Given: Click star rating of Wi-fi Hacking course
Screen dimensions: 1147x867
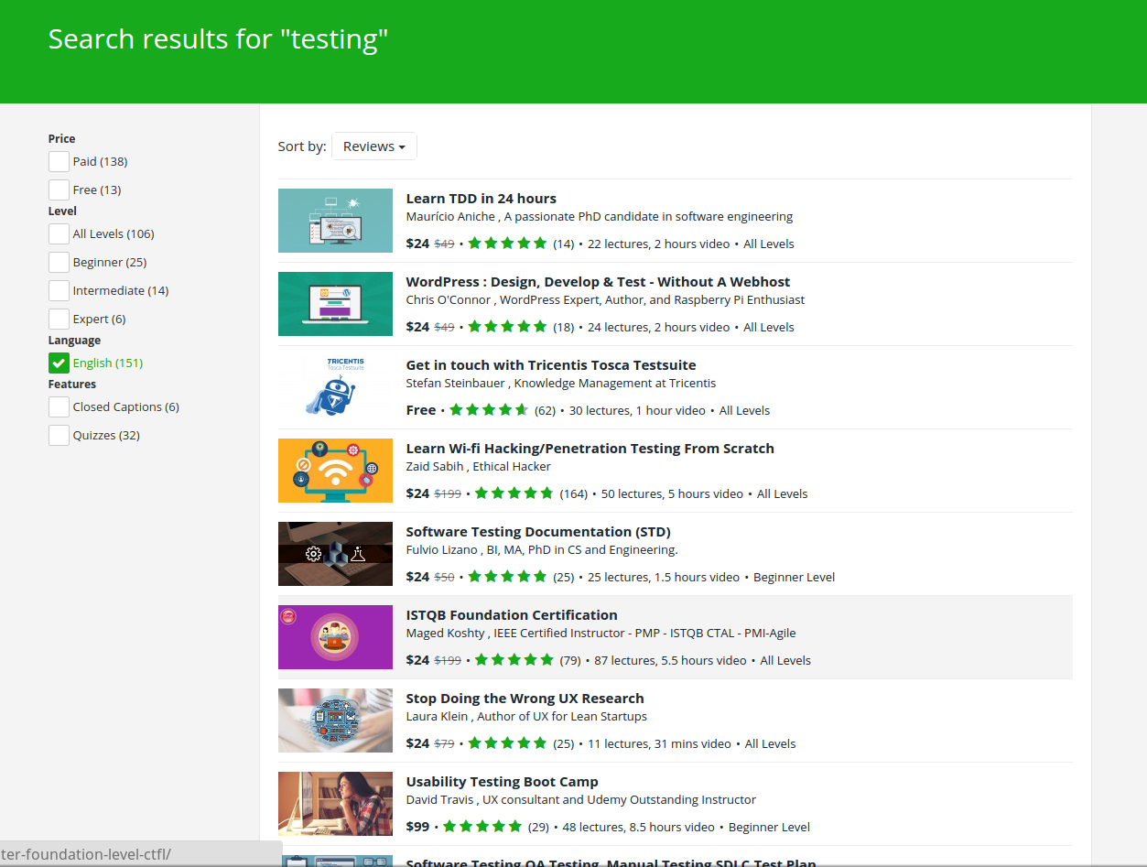Looking at the screenshot, I should click(514, 493).
